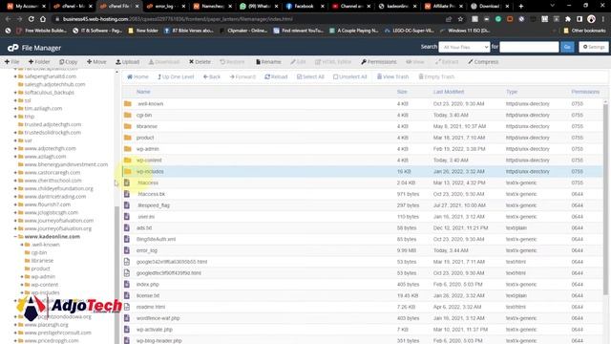Select the product folder icon

pyautogui.click(x=127, y=138)
